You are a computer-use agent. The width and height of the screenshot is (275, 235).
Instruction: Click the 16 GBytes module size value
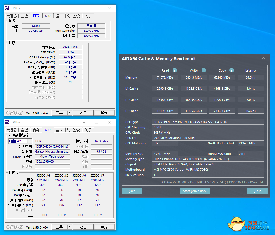click(x=101, y=141)
